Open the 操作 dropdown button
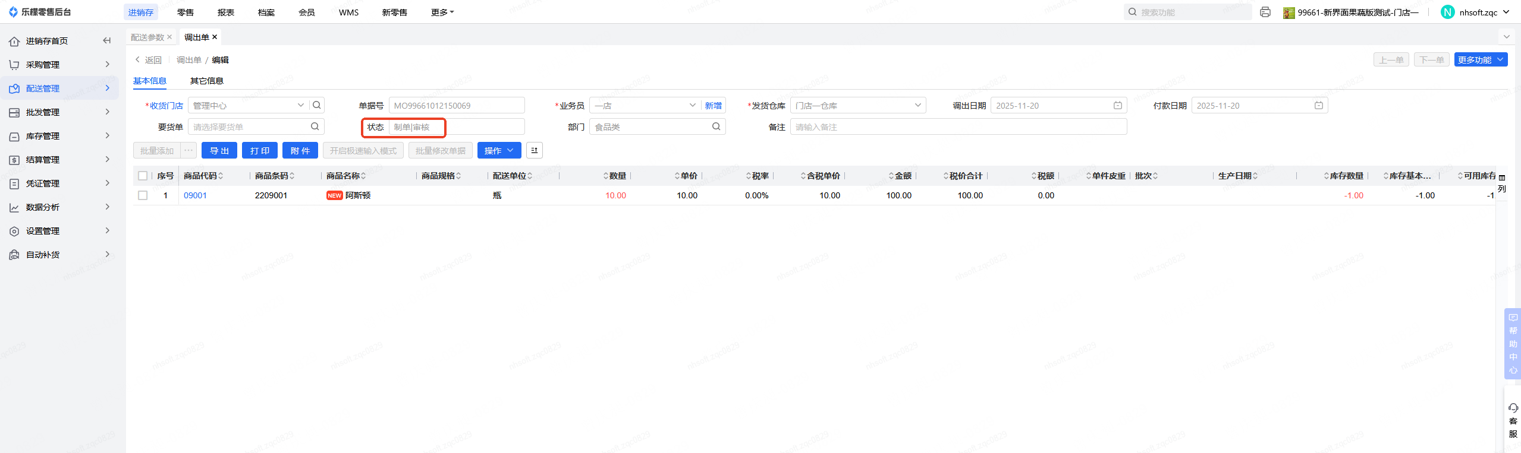Screen dimensions: 1521x453 (499, 150)
